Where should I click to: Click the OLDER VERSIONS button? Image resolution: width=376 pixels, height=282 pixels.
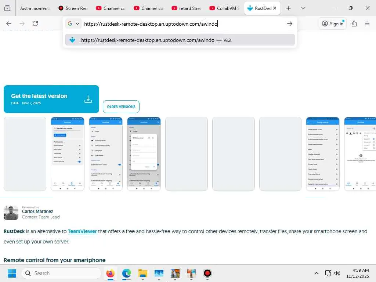tap(121, 107)
